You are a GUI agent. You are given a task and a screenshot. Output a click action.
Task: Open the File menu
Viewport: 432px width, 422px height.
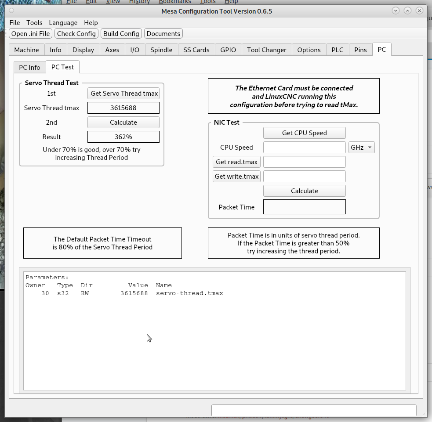(15, 22)
